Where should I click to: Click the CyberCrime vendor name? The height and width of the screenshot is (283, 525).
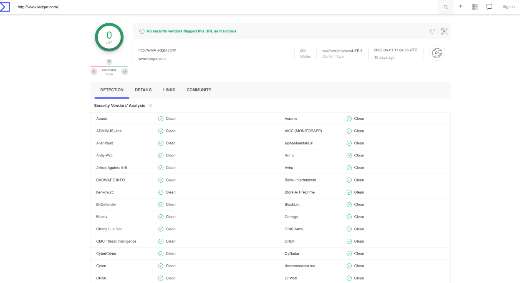point(106,253)
